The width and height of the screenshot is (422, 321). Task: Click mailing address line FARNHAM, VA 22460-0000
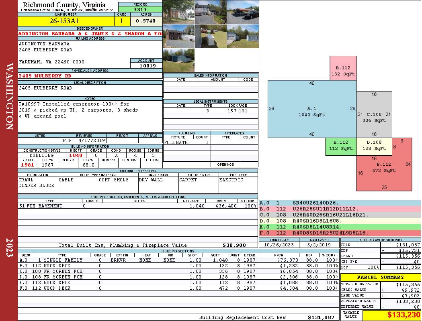[x=51, y=62]
